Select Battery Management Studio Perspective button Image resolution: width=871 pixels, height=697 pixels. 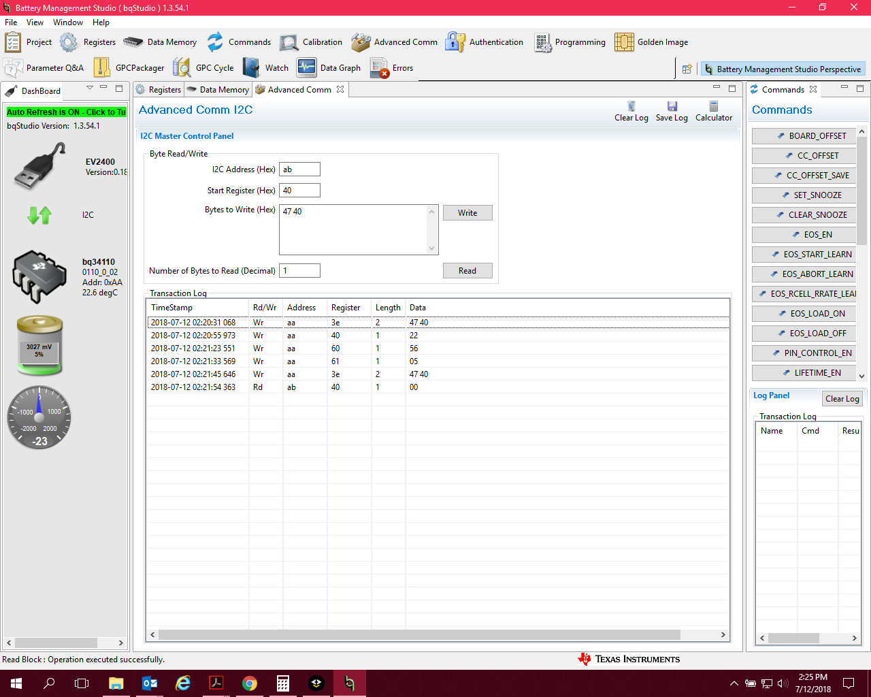coord(783,69)
